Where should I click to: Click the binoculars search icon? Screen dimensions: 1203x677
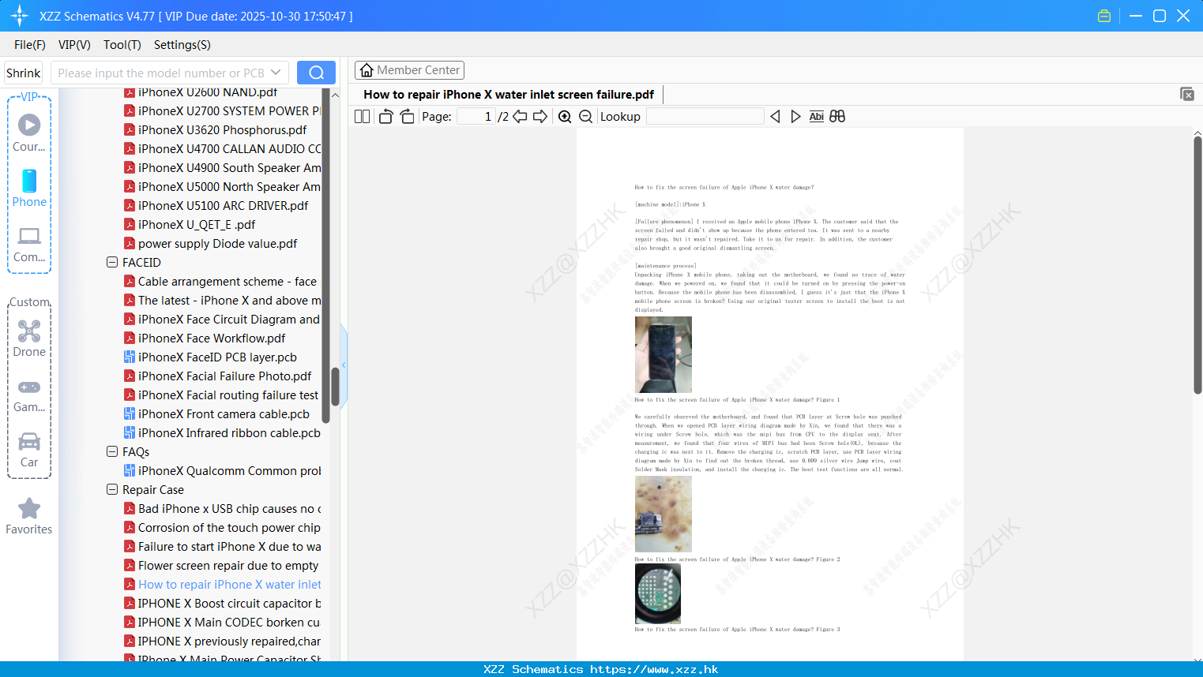pos(837,117)
